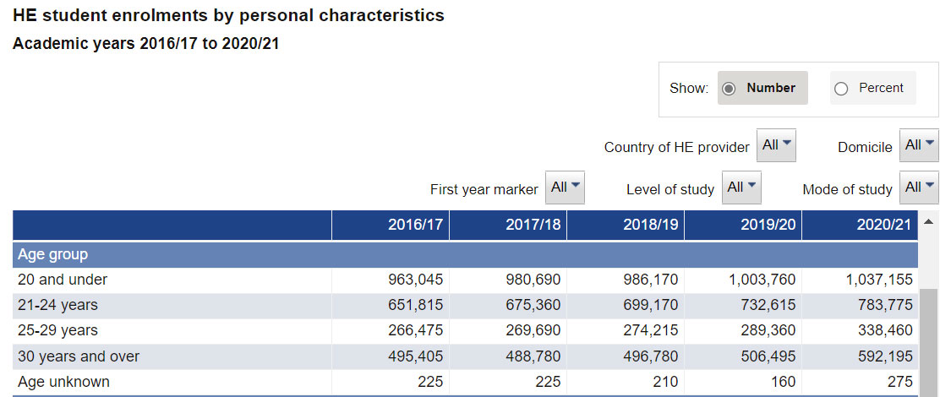This screenshot has width=940, height=397.
Task: Expand the Level of study dropdown
Action: point(741,188)
